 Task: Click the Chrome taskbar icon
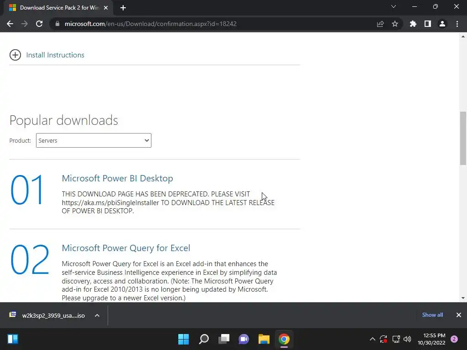click(x=284, y=339)
